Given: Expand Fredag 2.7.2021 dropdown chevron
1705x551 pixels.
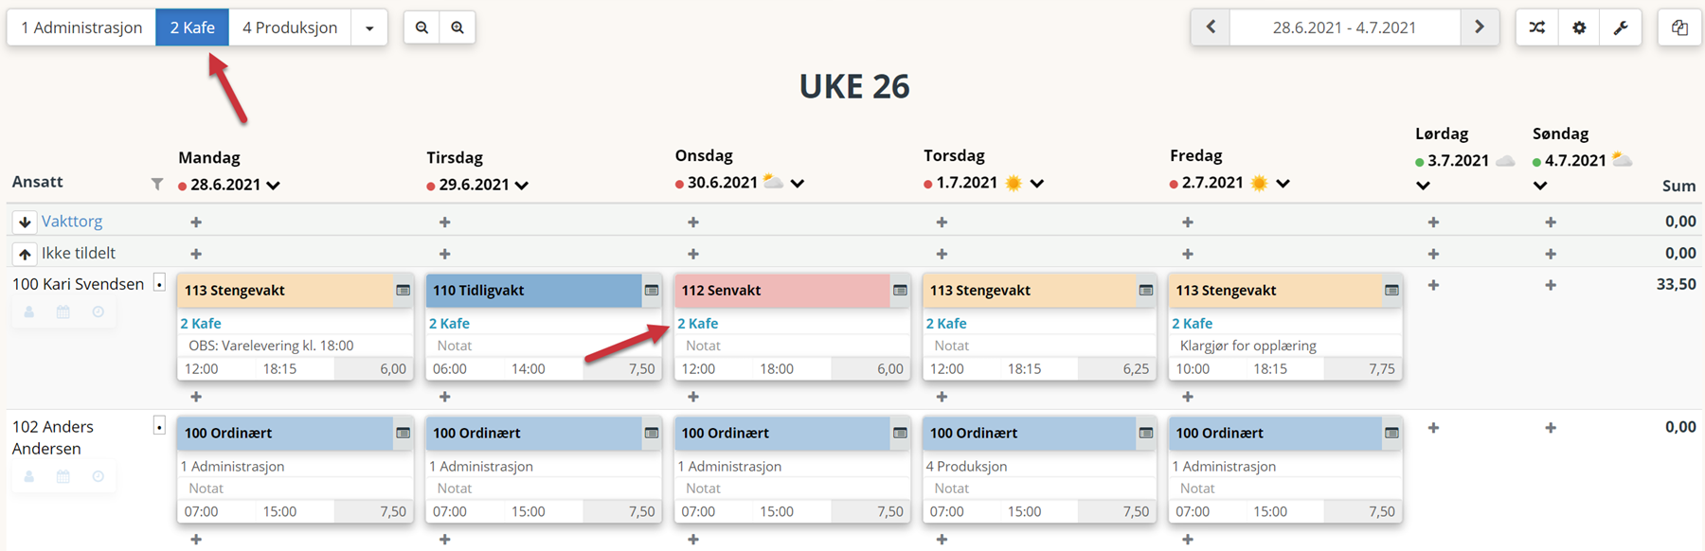Looking at the screenshot, I should coord(1283,184).
